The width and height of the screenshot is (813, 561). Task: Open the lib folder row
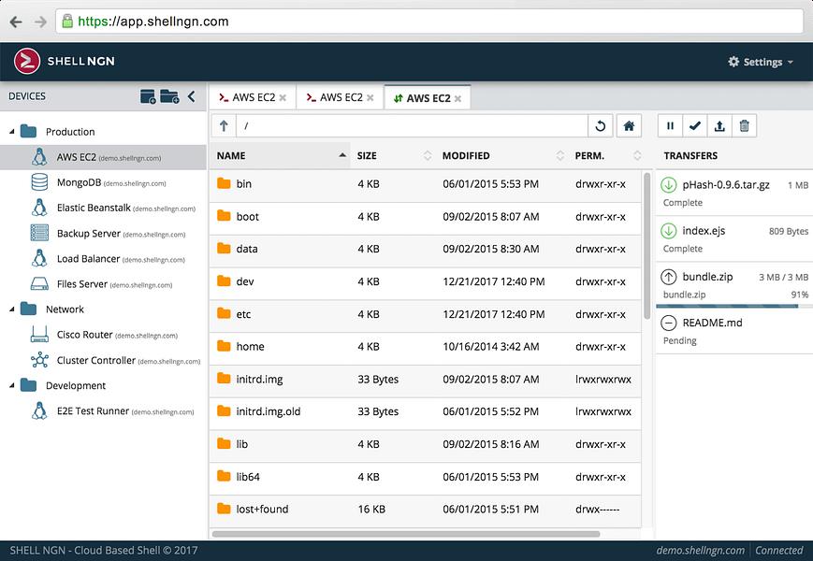(x=426, y=444)
